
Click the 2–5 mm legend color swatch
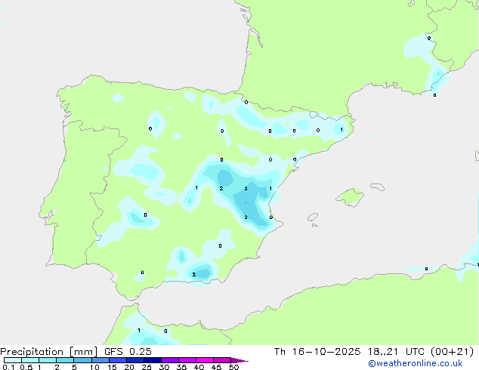(65, 360)
